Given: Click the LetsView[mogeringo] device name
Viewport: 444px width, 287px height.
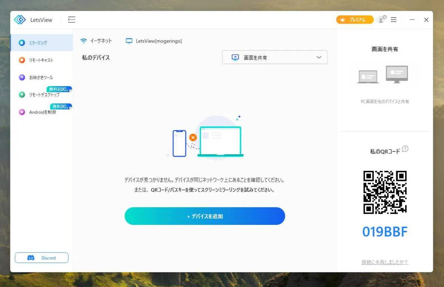Looking at the screenshot, I should coord(159,41).
